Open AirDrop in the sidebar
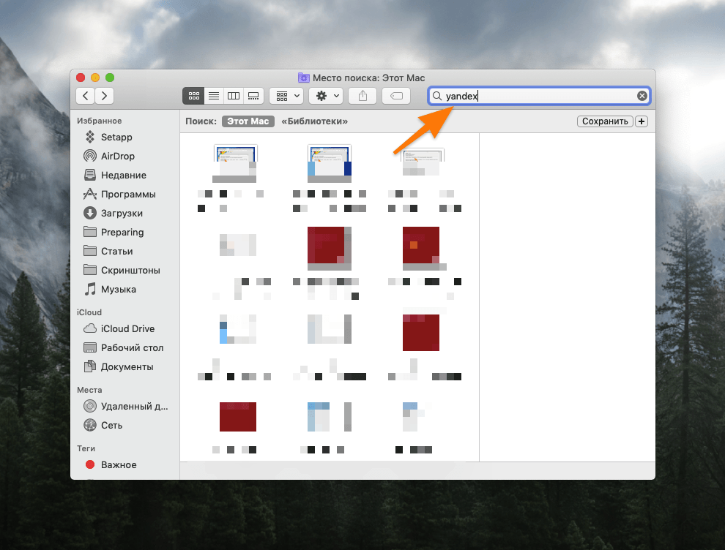The image size is (725, 550). point(117,156)
